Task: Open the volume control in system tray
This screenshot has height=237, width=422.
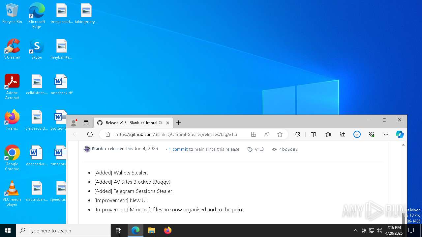Action: tap(379, 230)
